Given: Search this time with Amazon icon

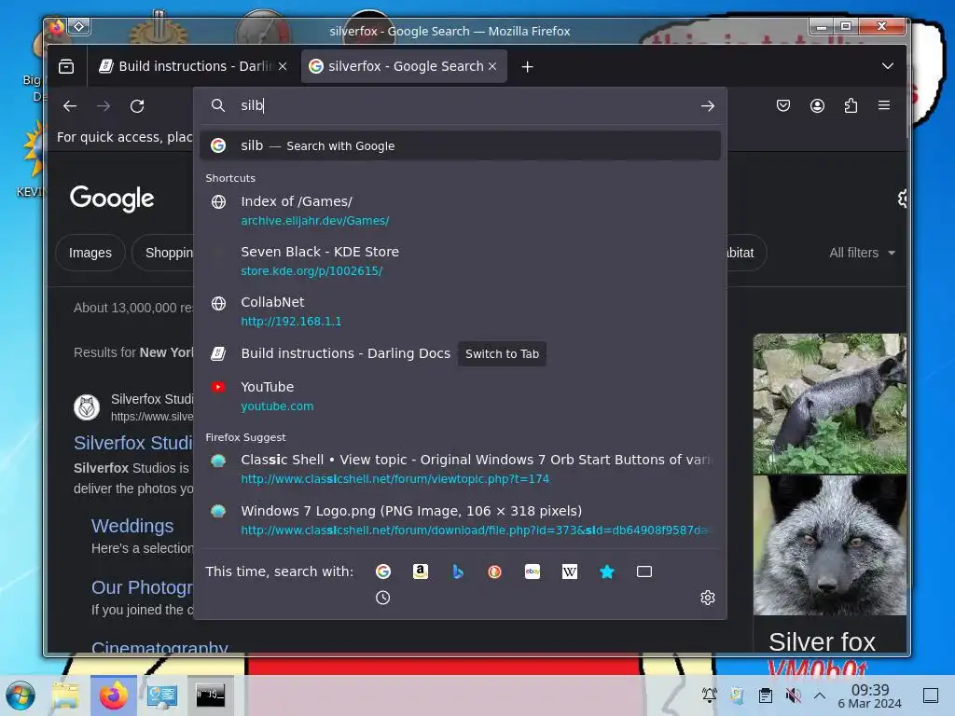Looking at the screenshot, I should coord(421,571).
